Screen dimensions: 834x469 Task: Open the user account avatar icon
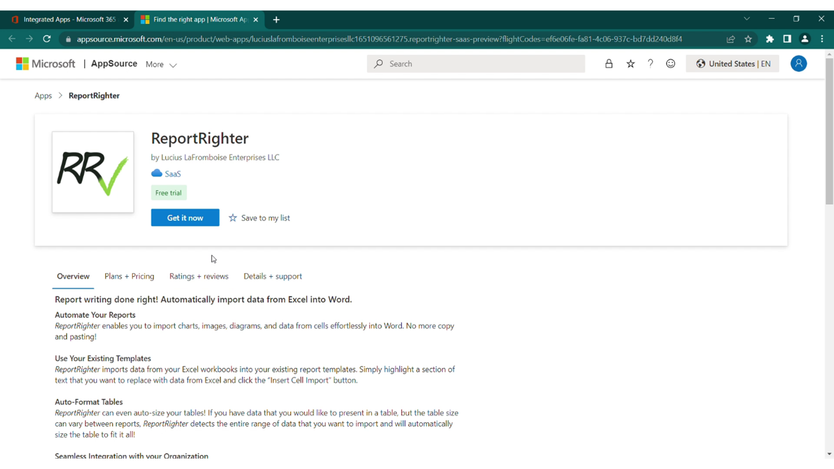(x=798, y=64)
